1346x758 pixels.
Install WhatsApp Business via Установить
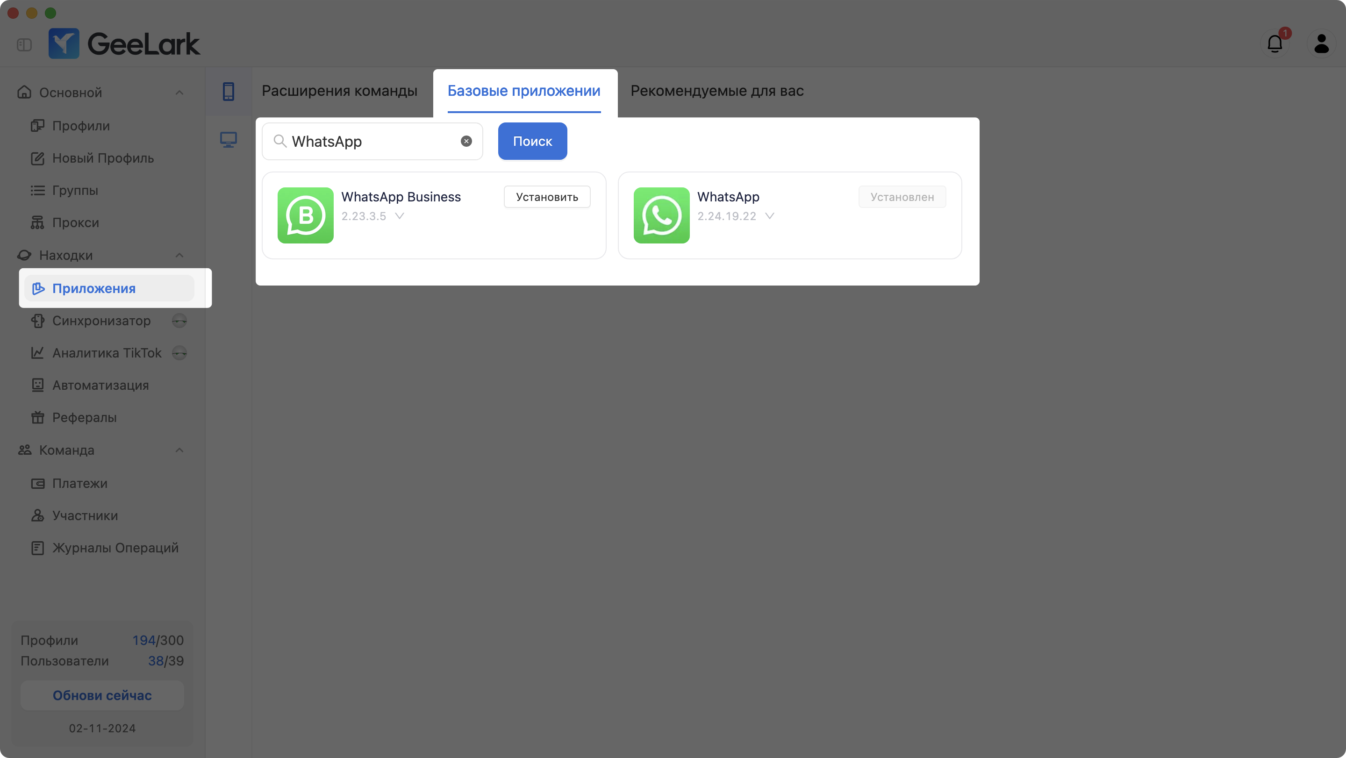tap(547, 197)
